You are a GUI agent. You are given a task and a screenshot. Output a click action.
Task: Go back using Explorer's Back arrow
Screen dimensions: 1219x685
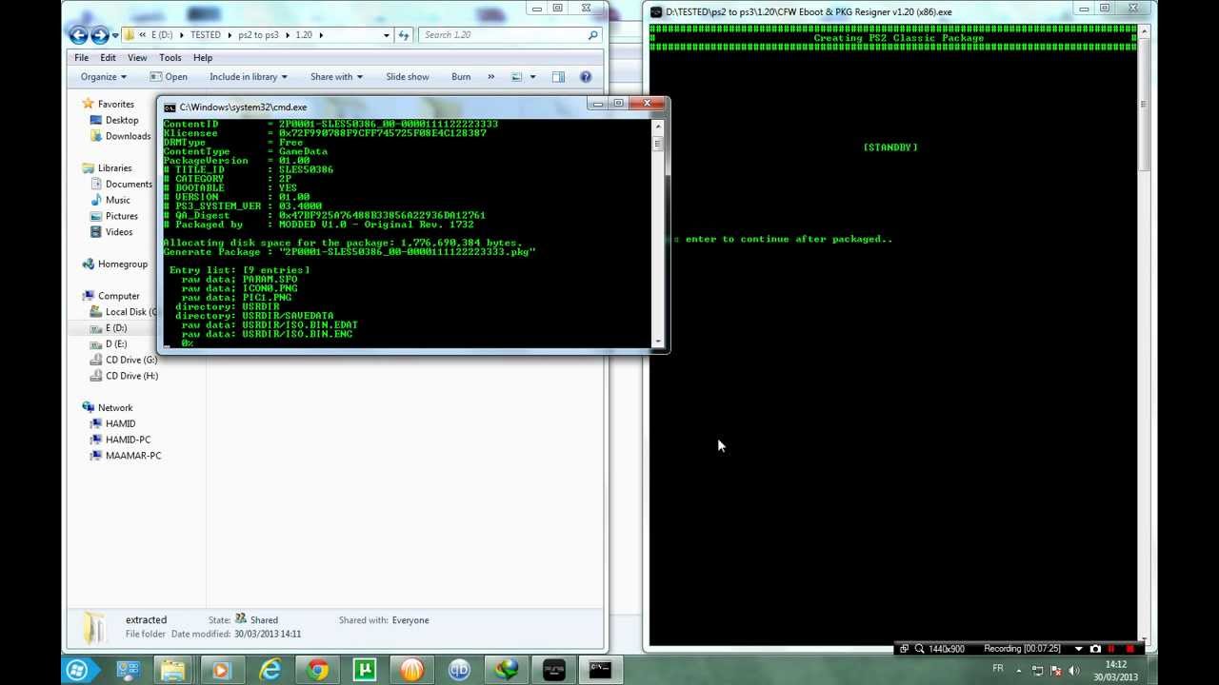coord(79,35)
